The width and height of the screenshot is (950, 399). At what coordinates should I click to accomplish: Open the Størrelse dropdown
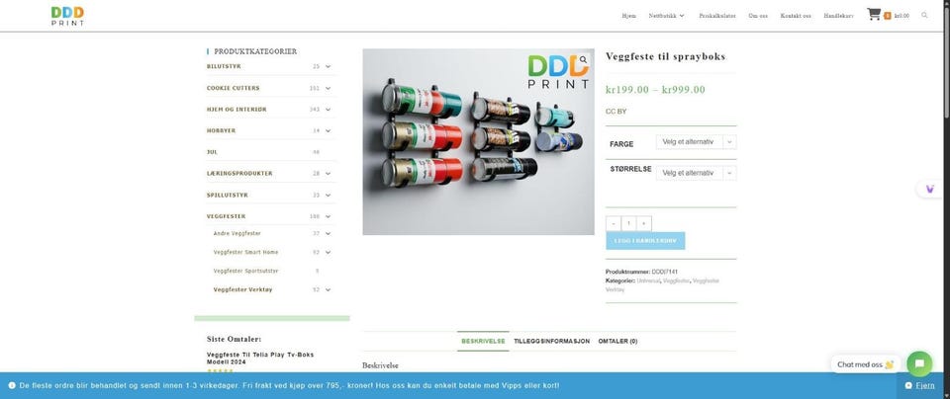coord(696,173)
